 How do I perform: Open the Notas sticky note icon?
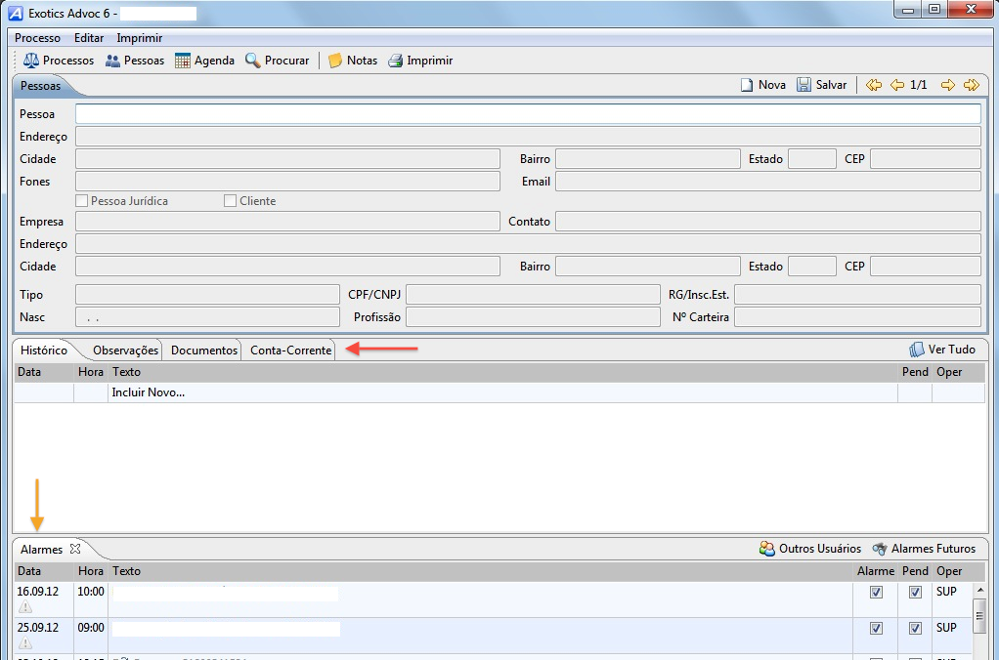335,61
